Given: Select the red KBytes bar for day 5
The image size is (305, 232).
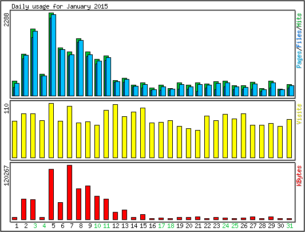Looking at the screenshot, I should pos(51,194).
